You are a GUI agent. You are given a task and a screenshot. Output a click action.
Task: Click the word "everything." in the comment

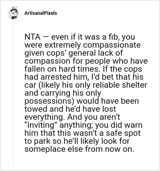tap(45, 117)
